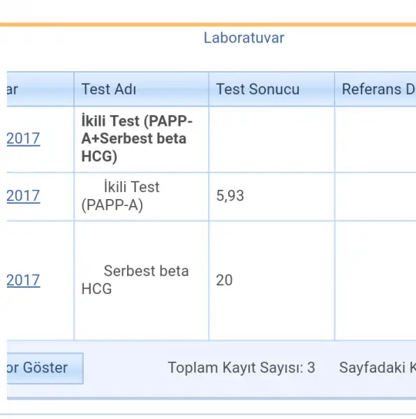The image size is (416, 419).
Task: Click the Toplam Kayıt Sayısı: 3 label
Action: 242,367
